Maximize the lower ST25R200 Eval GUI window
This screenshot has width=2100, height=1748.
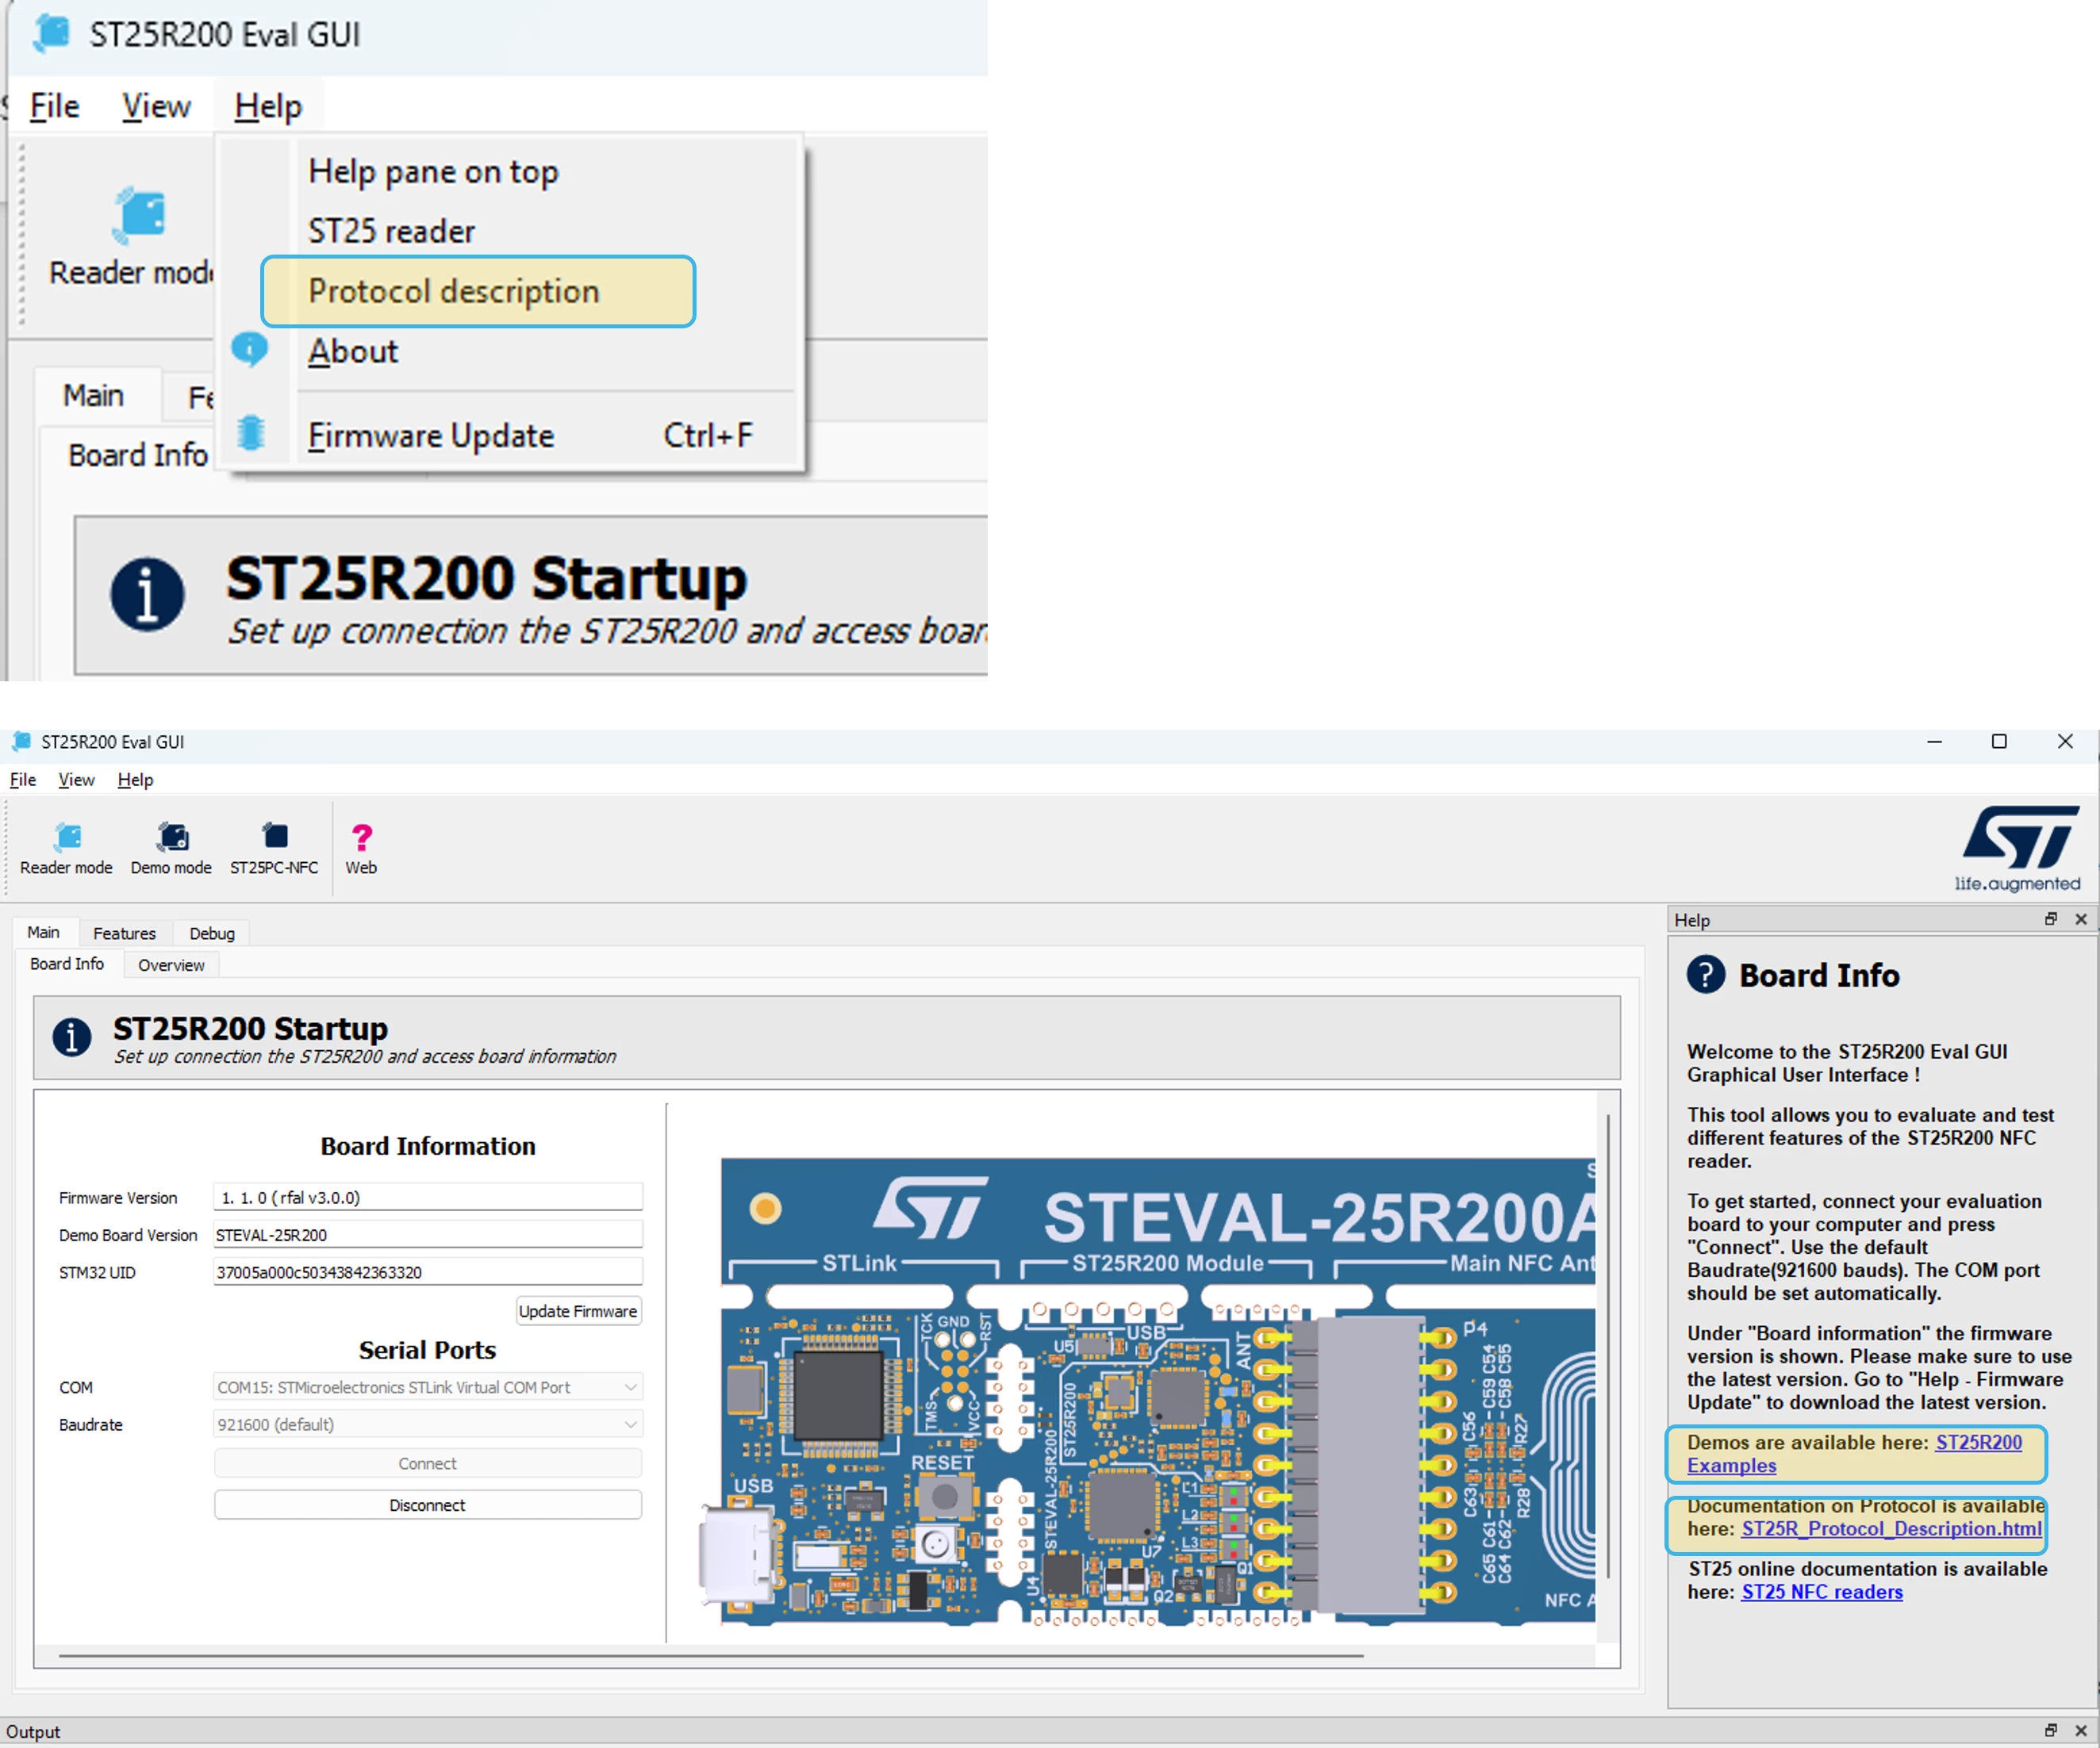tap(1999, 742)
